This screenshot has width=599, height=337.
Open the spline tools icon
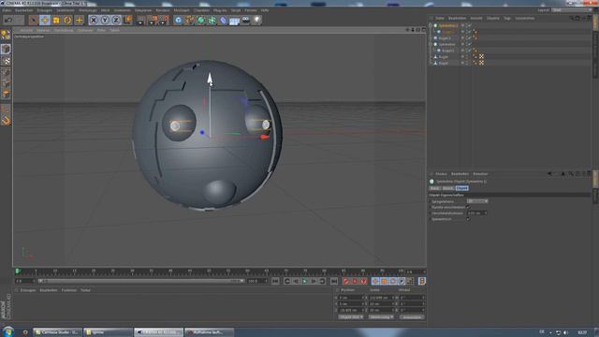[189, 20]
